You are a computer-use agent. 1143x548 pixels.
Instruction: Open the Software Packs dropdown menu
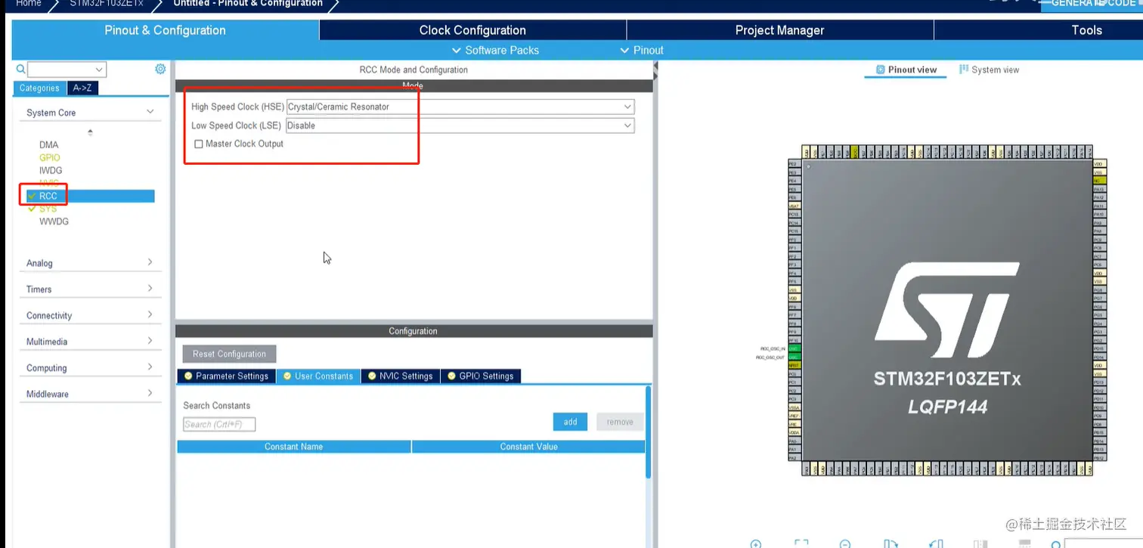click(495, 50)
